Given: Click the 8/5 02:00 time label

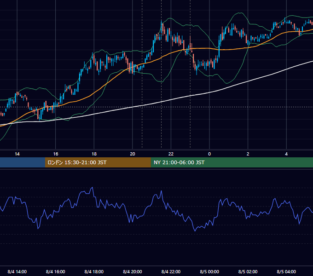Looking at the screenshot, I should click(248, 272).
